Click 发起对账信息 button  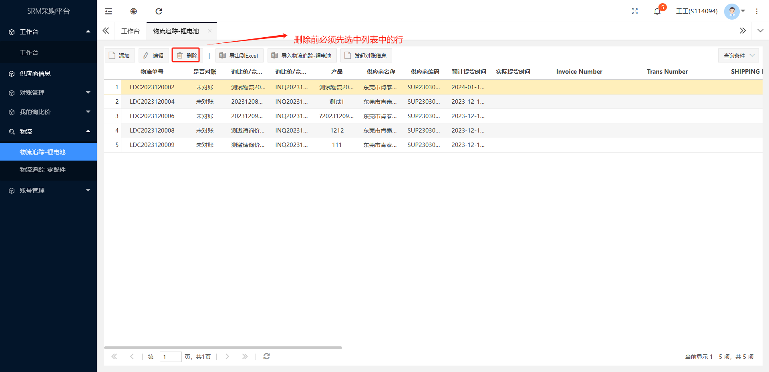pos(366,55)
